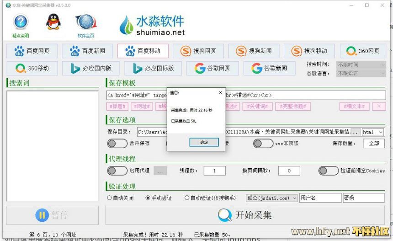Image resolution: width=393 pixels, height=241 pixels.
Task: Choose 谷歌网页 search engine
Action: (212, 68)
